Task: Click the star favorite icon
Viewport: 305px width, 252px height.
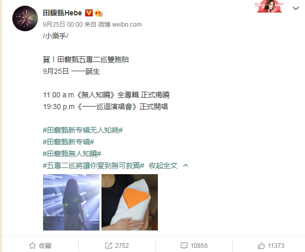Action: (x=32, y=245)
